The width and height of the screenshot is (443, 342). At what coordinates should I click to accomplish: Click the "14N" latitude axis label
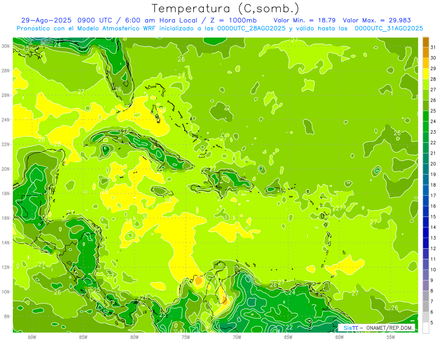point(5,242)
